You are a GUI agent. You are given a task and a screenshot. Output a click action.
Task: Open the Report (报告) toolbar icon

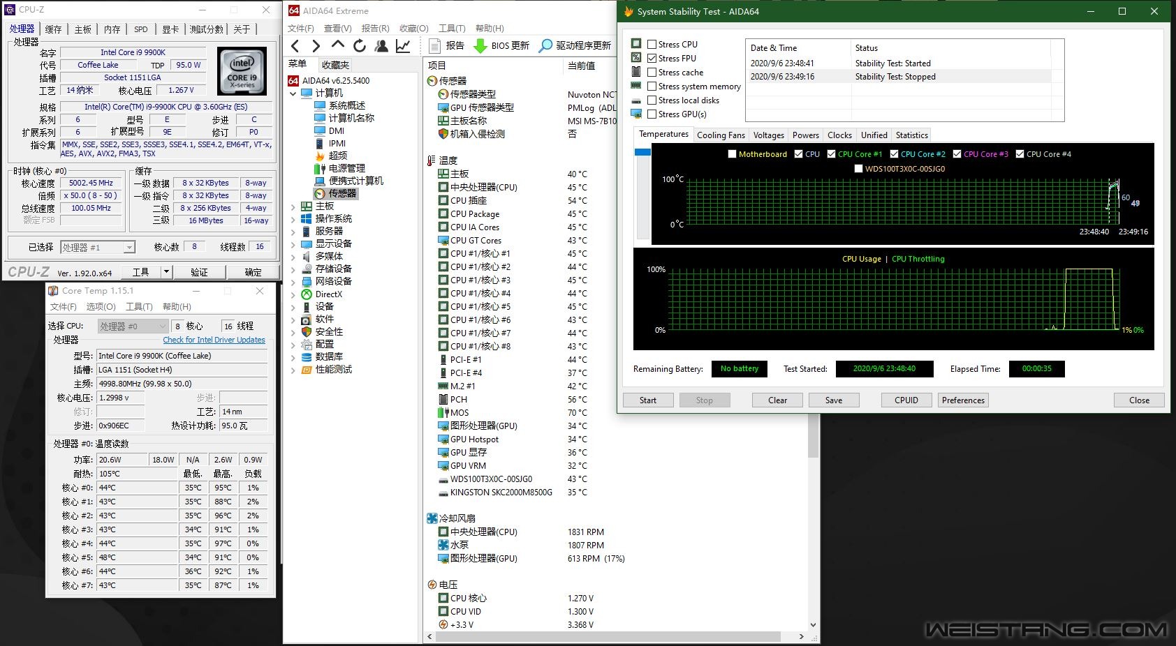tap(434, 46)
